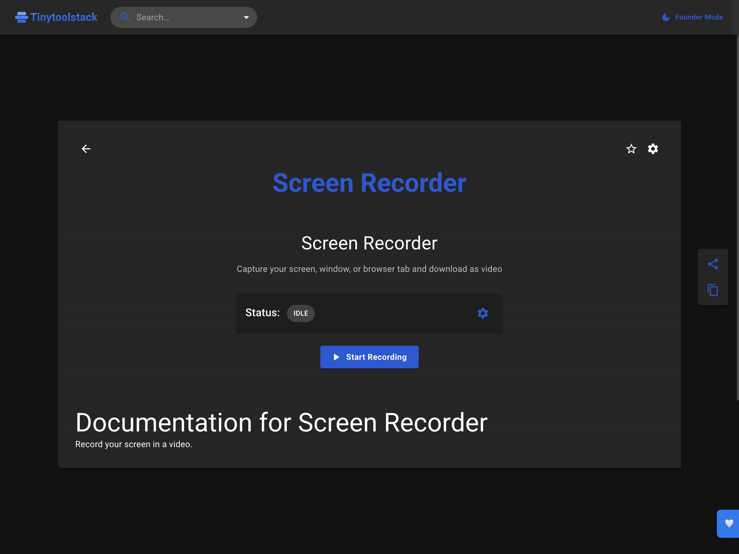
Task: Click the Documentation for Screen Recorder heading
Action: 281,423
